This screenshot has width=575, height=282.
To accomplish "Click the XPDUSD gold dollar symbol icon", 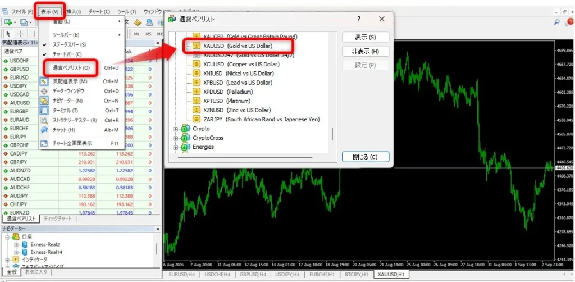I will pyautogui.click(x=197, y=92).
